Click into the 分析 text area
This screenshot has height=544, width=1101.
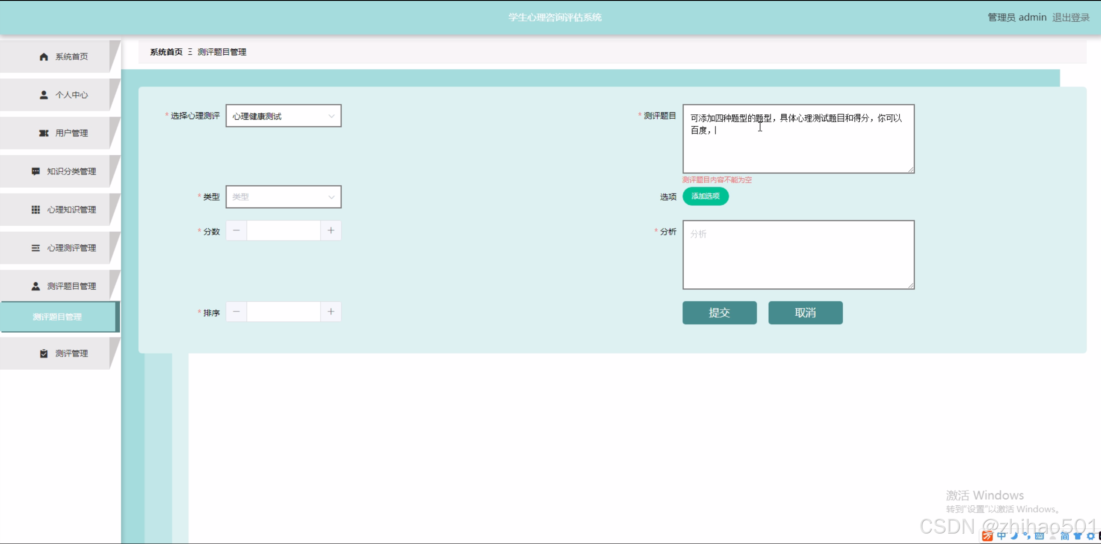click(x=798, y=255)
